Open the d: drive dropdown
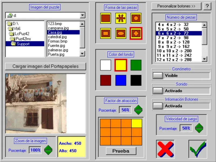This screenshot has width=216, height=162. click(x=83, y=15)
